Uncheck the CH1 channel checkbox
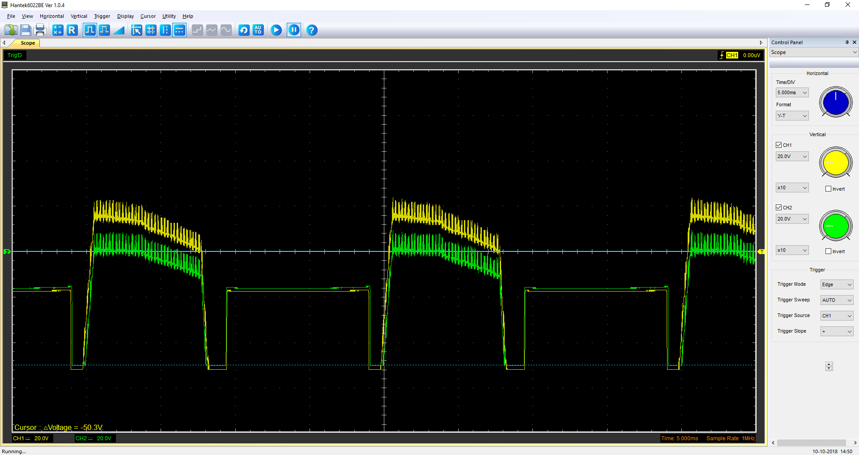This screenshot has width=859, height=455. [x=779, y=145]
